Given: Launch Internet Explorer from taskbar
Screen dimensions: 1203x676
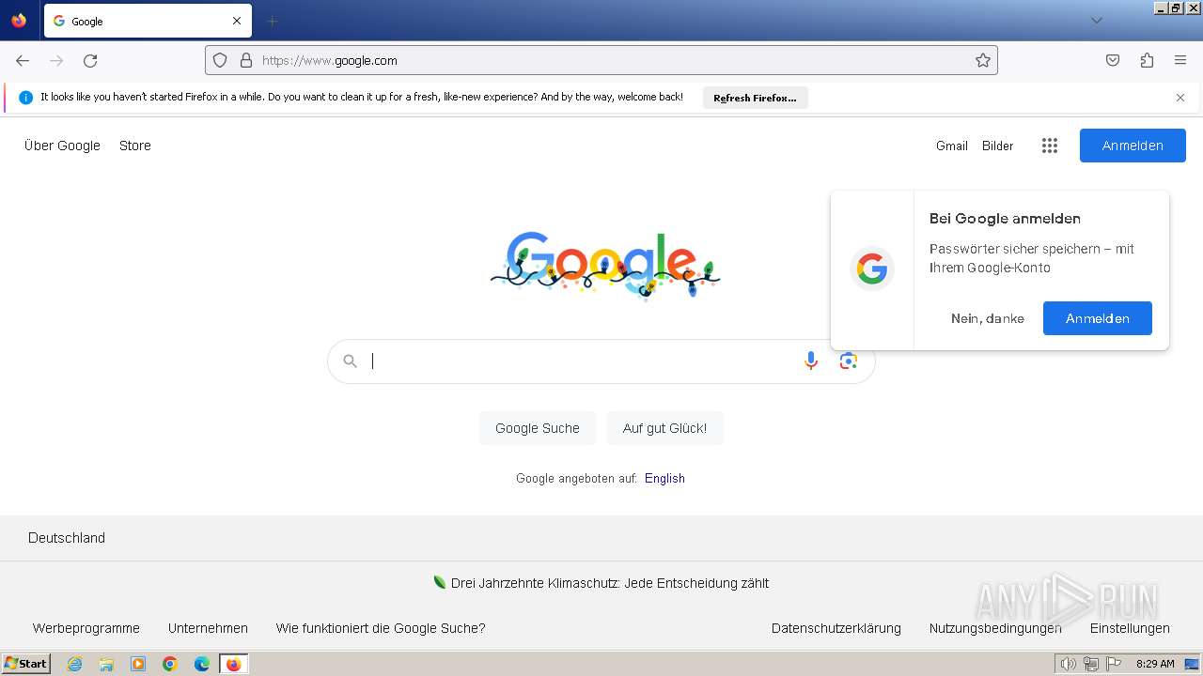Looking at the screenshot, I should click(75, 664).
